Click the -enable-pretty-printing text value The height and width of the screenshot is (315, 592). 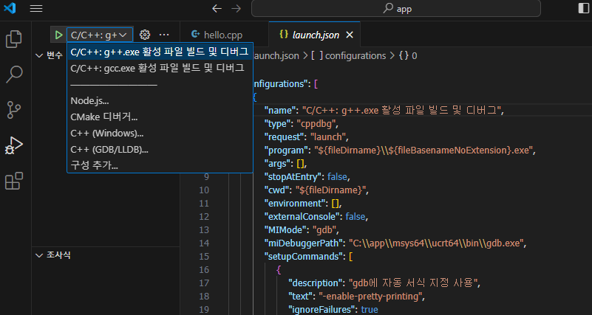point(370,297)
